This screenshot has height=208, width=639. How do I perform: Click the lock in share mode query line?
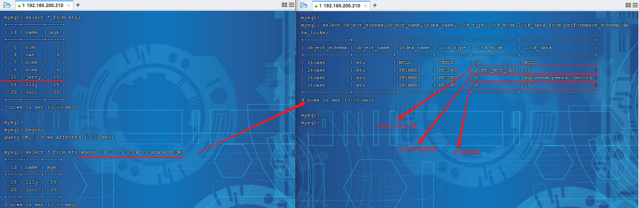point(94,152)
